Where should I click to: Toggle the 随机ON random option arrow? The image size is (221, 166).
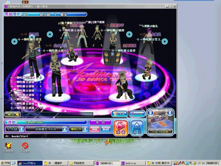pyautogui.click(x=85, y=129)
